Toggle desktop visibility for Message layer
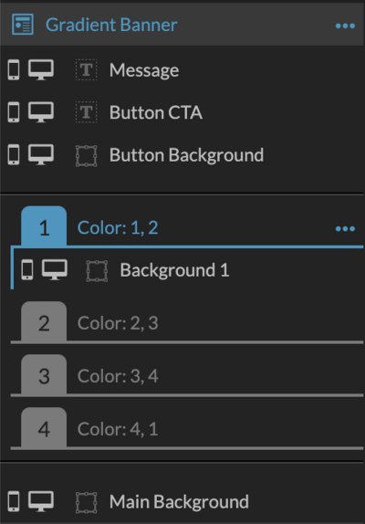The width and height of the screenshot is (365, 524). tap(41, 69)
